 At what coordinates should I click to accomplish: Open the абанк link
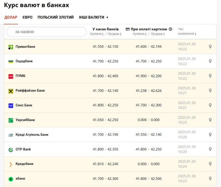point(20,178)
